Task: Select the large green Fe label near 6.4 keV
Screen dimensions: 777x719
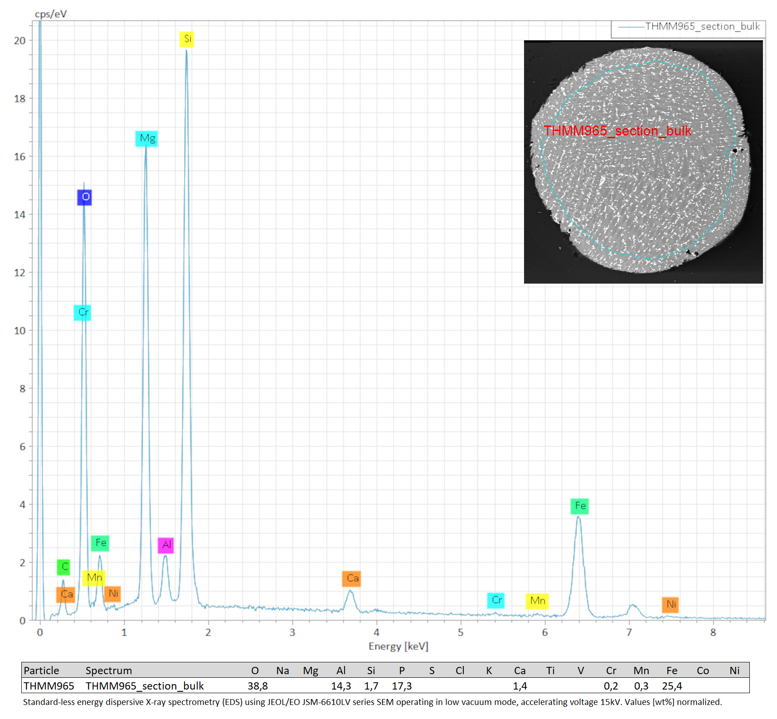Action: pos(580,506)
